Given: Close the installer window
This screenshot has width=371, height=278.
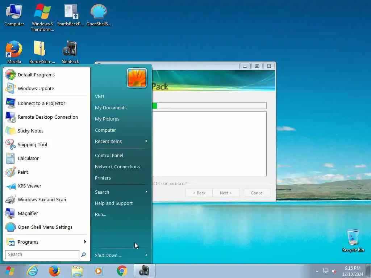Looking at the screenshot, I should pyautogui.click(x=269, y=66).
